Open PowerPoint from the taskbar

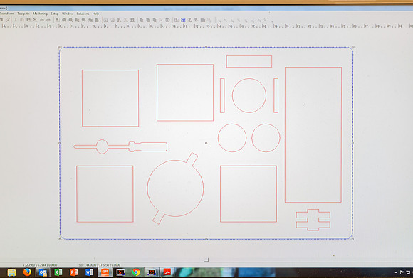74,272
